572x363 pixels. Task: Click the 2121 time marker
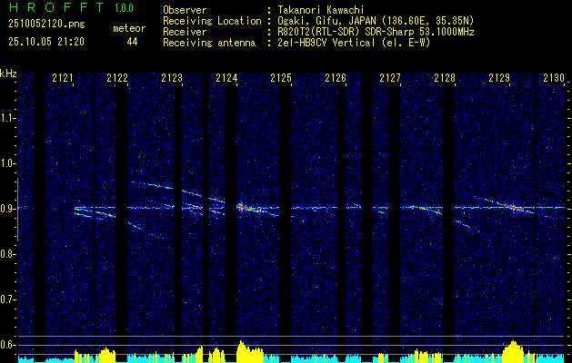(x=63, y=77)
